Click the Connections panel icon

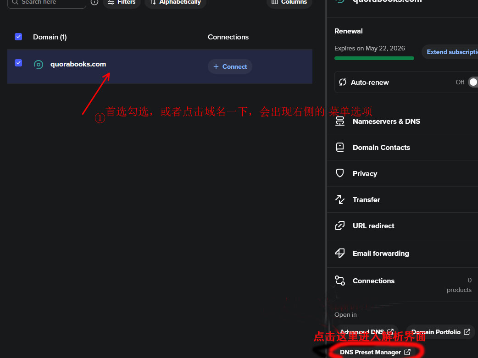click(340, 281)
